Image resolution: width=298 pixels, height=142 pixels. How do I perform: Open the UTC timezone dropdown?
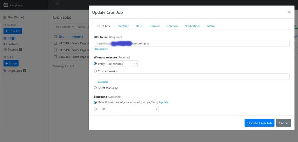128,109
